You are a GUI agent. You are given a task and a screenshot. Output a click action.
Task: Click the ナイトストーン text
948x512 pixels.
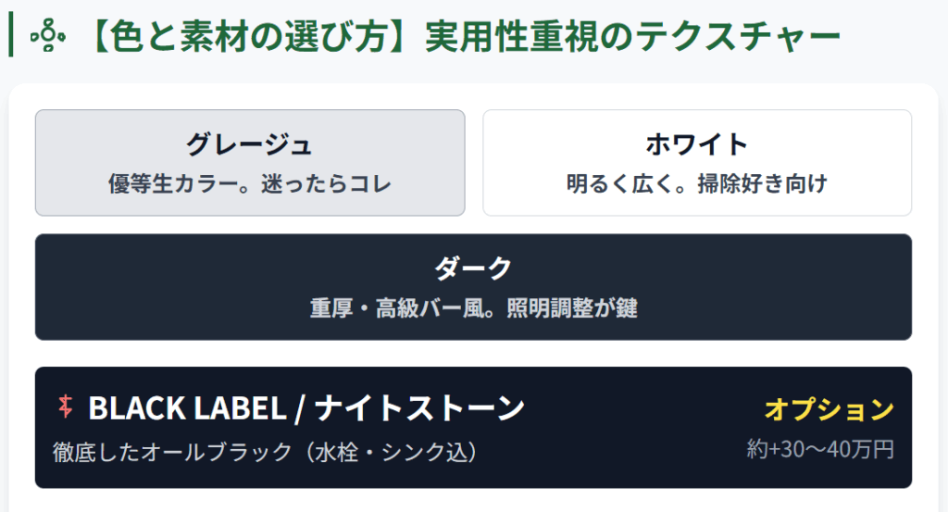pos(420,407)
